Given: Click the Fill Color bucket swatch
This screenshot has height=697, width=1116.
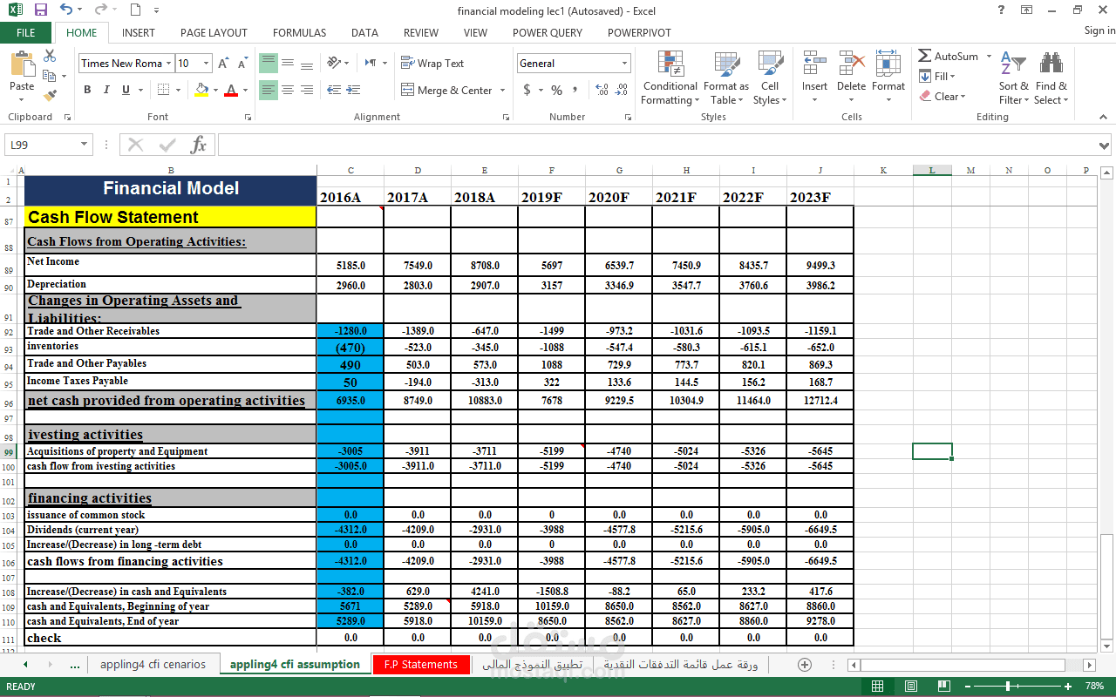Looking at the screenshot, I should pos(202,90).
